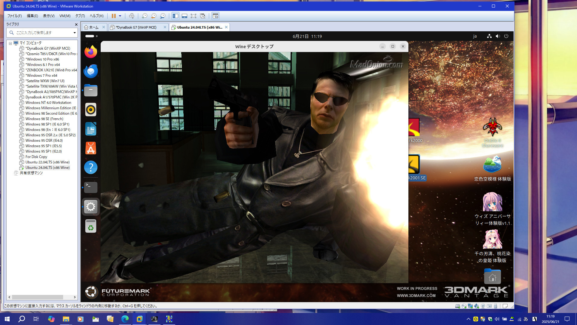Select Windows 8.1 Pro x64 in library

(40, 65)
